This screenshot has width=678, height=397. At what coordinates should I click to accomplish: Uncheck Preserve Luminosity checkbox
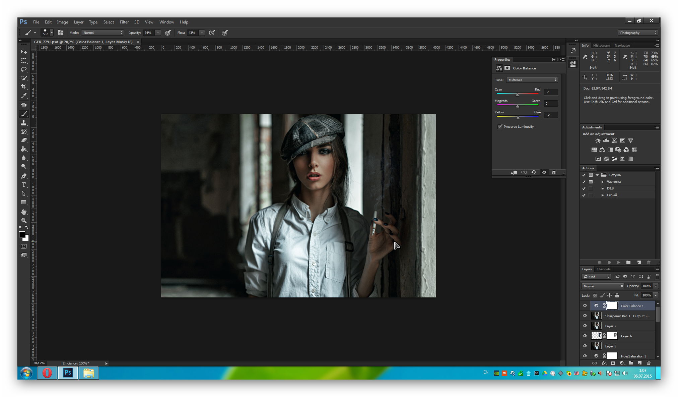pyautogui.click(x=500, y=126)
